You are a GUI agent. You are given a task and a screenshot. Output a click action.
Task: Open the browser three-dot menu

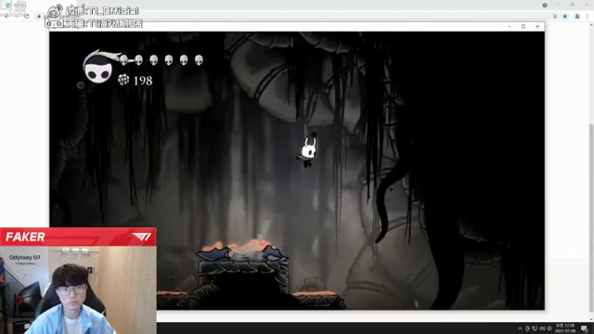(x=588, y=17)
